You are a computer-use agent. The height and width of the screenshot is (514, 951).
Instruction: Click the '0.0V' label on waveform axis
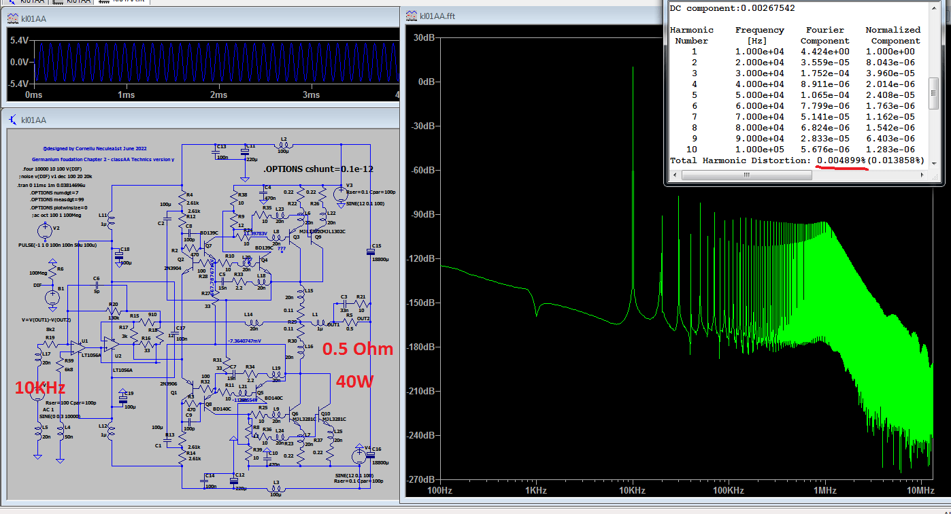[x=18, y=62]
